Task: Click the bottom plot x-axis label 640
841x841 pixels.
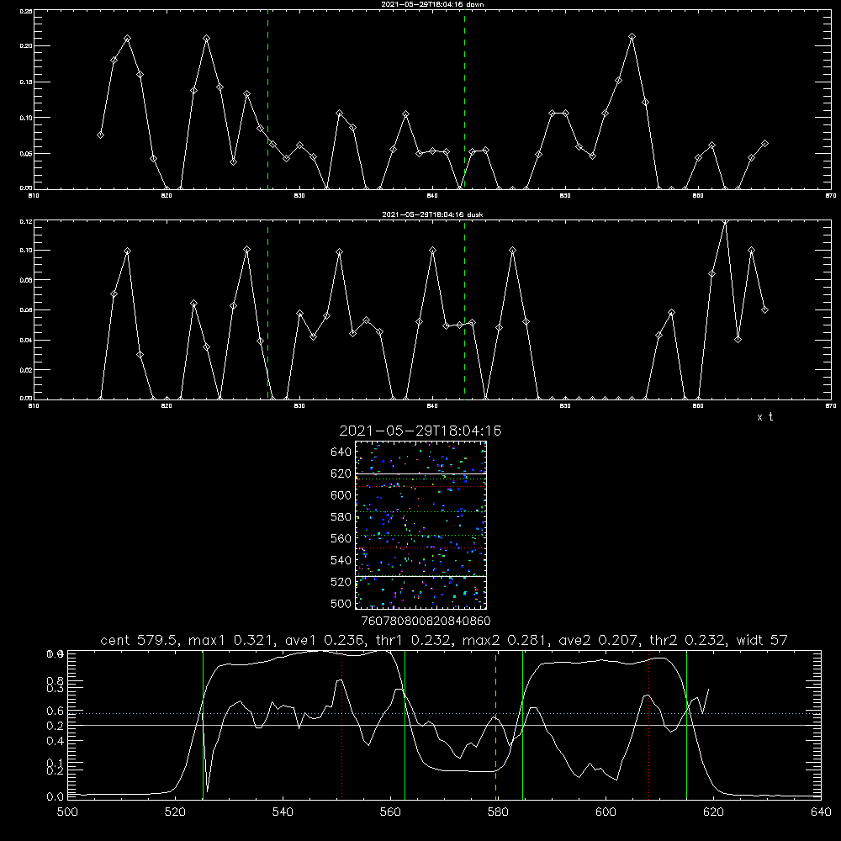Action: pos(821,812)
